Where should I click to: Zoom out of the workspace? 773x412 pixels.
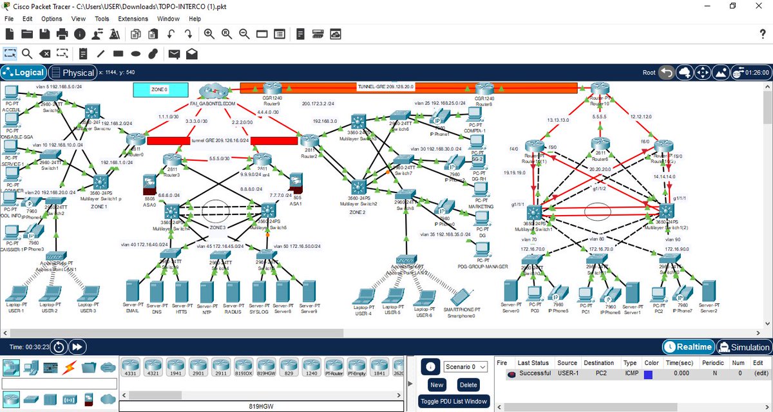pos(244,33)
